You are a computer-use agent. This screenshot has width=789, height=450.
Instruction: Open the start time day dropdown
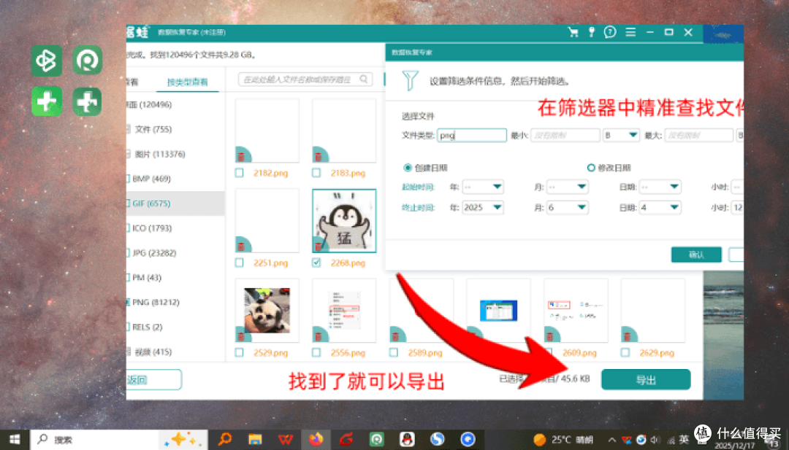(660, 187)
